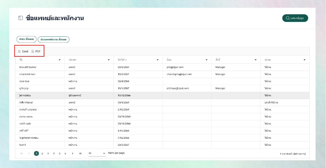Open the สถานะ column filter arrow
Image resolution: width=326 pixels, height=168 pixels.
pos(304,60)
